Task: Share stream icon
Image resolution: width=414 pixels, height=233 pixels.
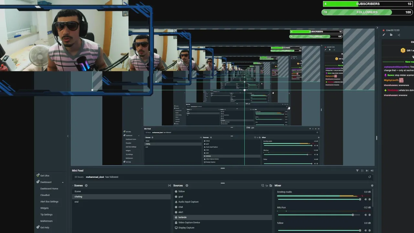Action: (x=399, y=35)
